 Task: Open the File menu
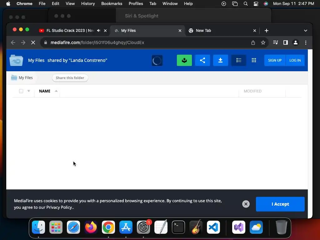42,4
